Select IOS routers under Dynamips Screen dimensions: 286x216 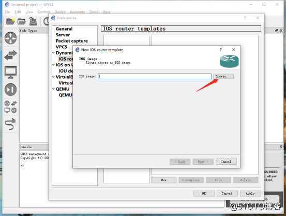pos(66,59)
